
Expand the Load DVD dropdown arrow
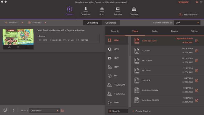45,22
